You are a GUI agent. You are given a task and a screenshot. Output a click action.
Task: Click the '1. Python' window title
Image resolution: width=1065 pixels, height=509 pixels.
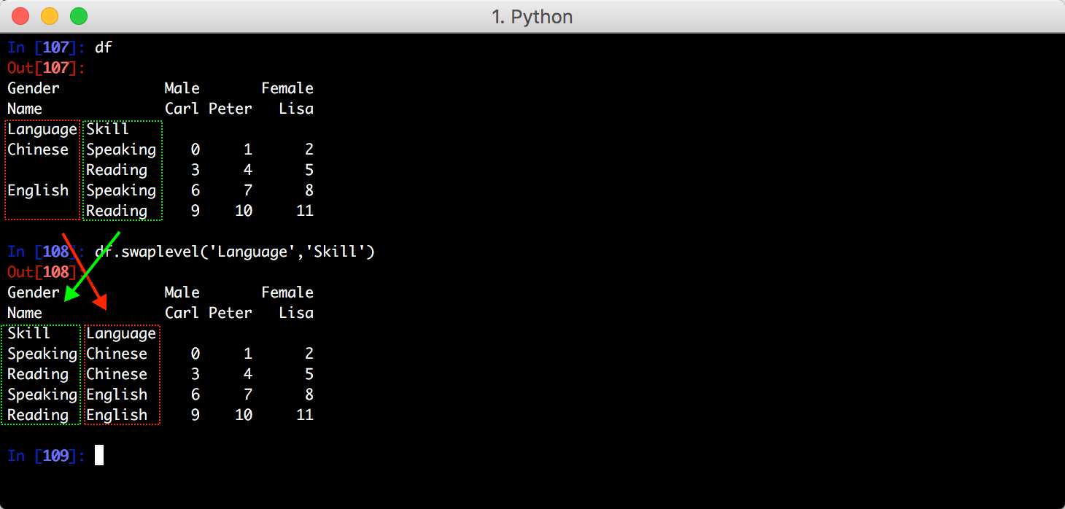pos(532,16)
